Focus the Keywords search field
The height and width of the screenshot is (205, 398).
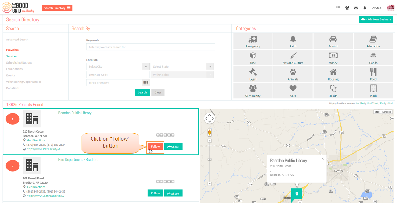pos(151,47)
